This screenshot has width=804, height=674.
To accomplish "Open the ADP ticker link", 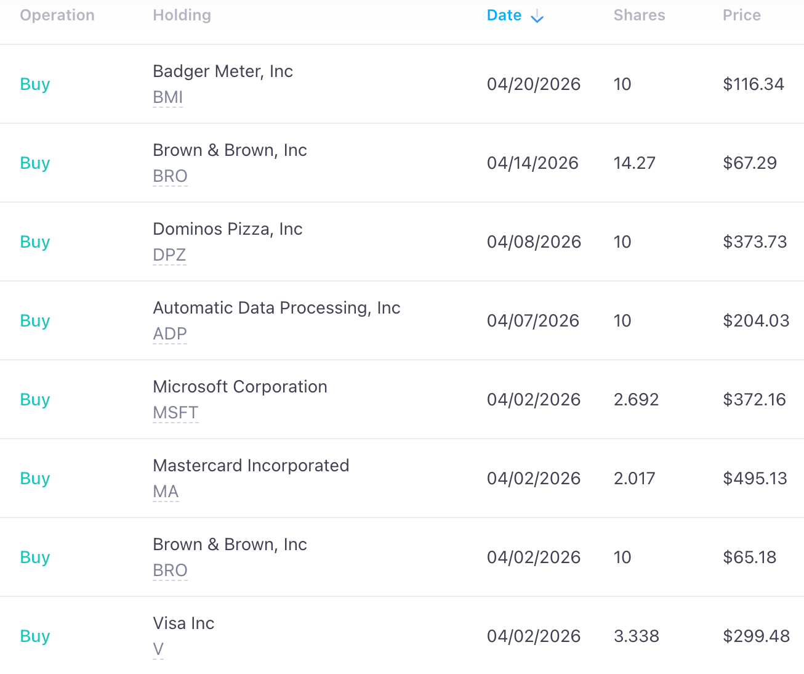I will click(x=170, y=334).
